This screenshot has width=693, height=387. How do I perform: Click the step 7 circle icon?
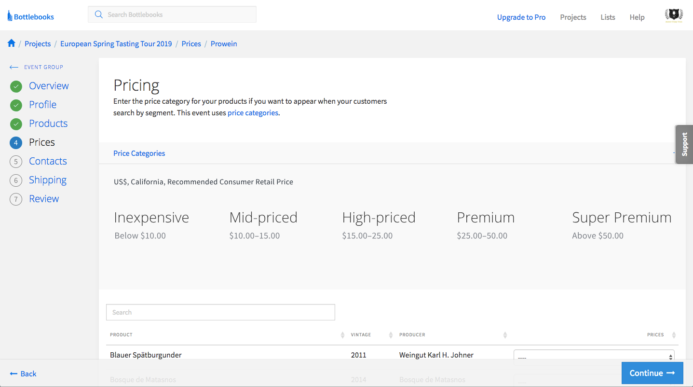pyautogui.click(x=16, y=199)
